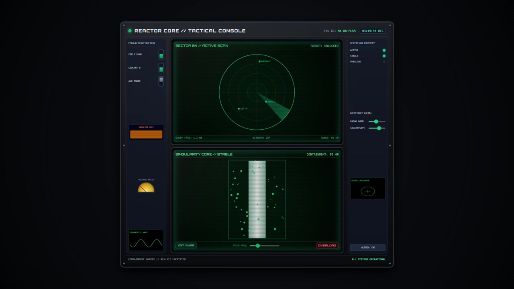Select the NODE-1 radar contact
Viewport: 514px width, 289px height.
tap(266, 102)
